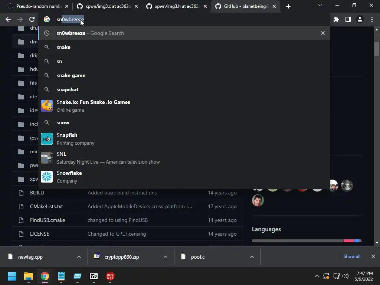Open the volume speaker icon
The height and width of the screenshot is (285, 380).
[x=345, y=276]
